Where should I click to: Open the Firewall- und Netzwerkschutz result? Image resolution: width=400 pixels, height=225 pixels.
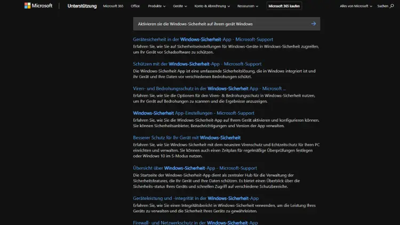(195, 222)
